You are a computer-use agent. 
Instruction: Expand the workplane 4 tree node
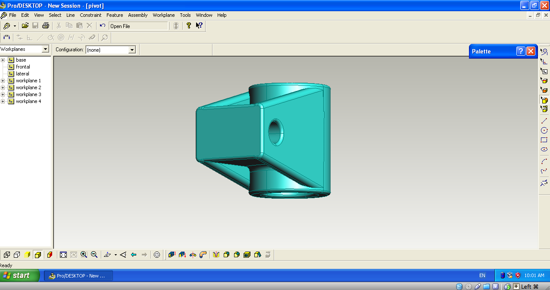click(x=3, y=101)
